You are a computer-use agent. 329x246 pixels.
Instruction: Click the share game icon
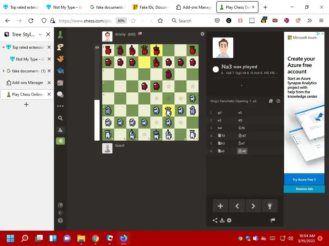point(215,220)
